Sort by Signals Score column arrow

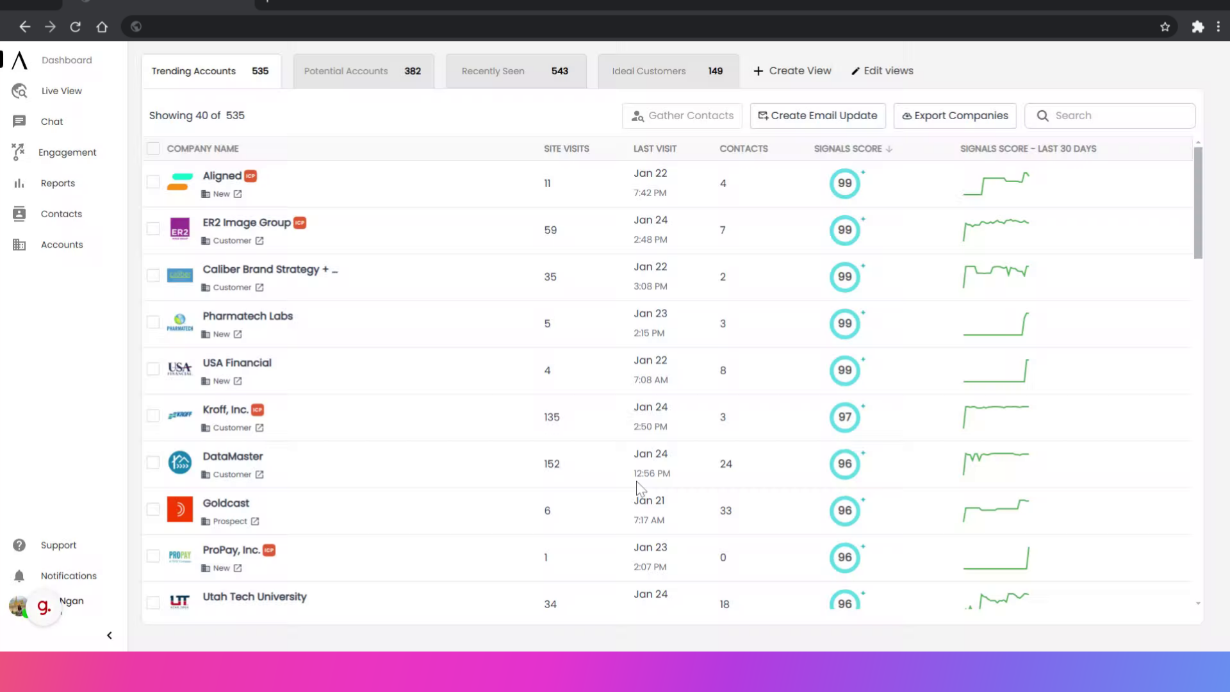(889, 149)
